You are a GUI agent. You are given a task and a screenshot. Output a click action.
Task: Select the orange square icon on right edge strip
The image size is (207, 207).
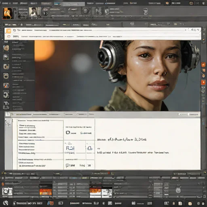203,65
